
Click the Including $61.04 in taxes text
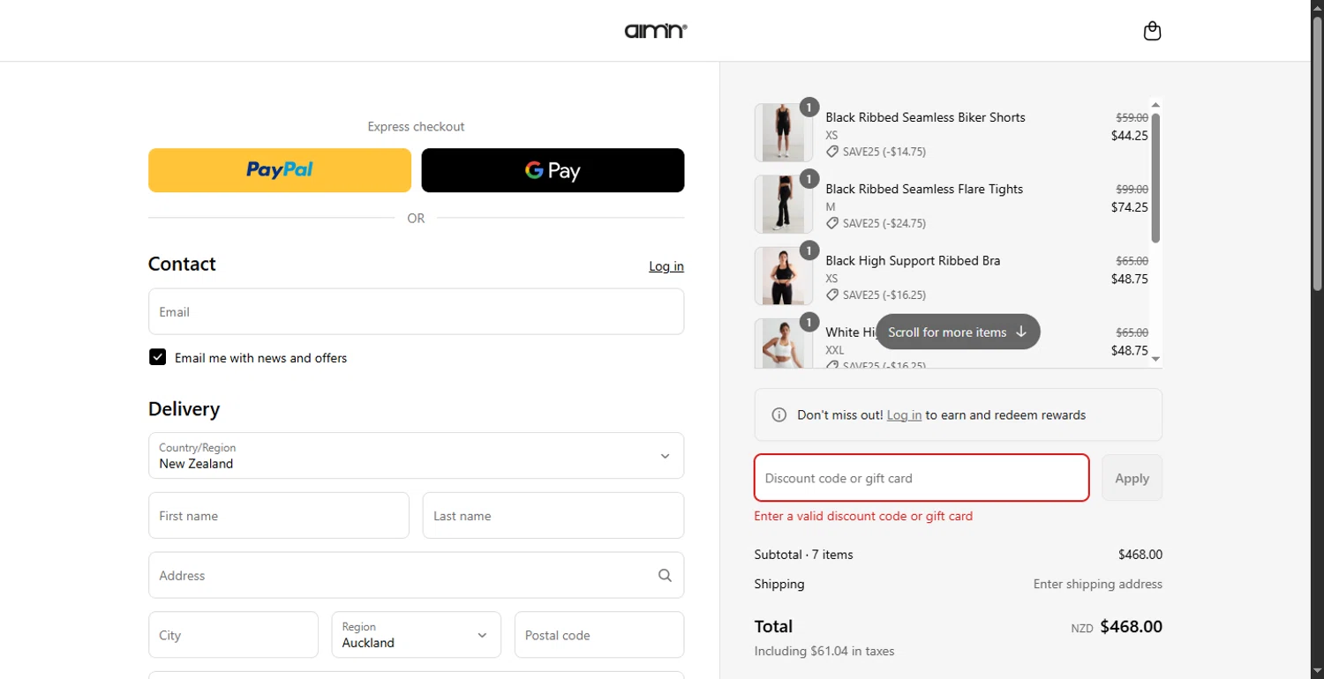(x=824, y=651)
